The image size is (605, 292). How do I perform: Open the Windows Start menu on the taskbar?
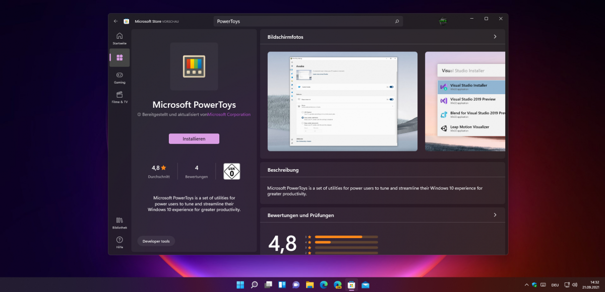point(240,285)
